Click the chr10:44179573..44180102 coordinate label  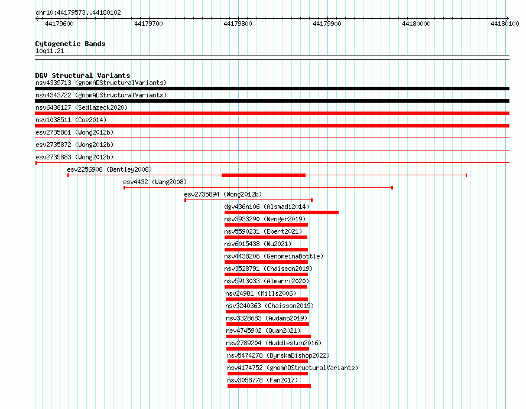78,12
